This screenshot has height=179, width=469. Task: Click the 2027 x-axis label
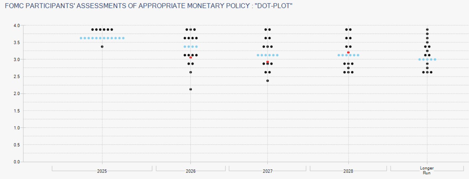268,171
